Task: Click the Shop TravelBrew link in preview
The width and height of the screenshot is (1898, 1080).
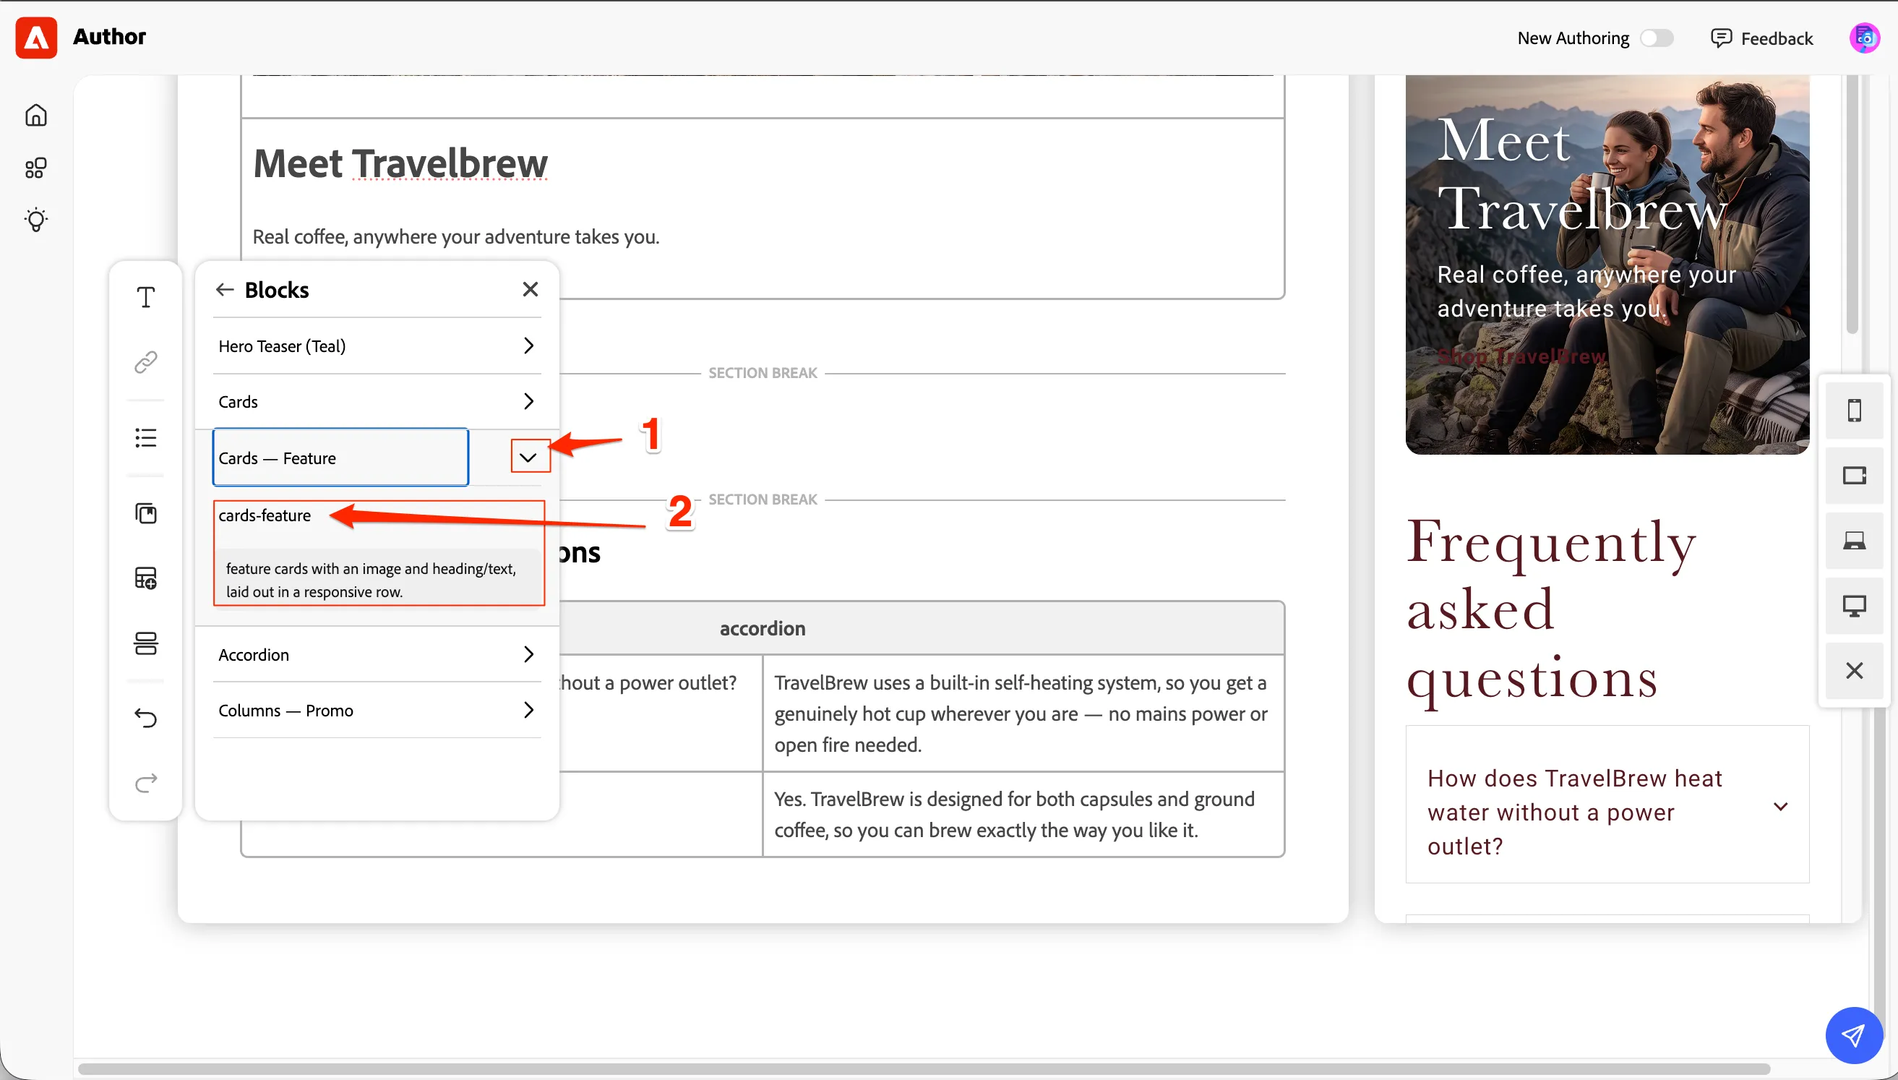Action: coord(1521,357)
